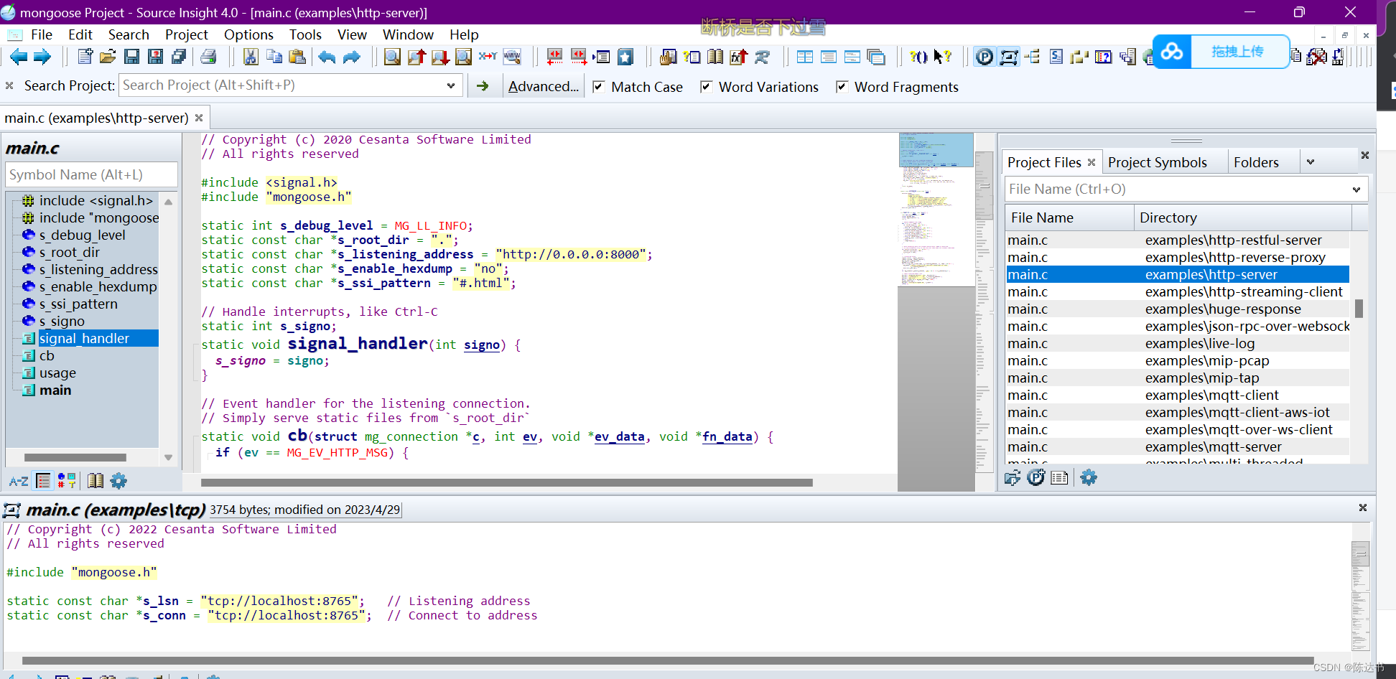Click the Advanced... search button
This screenshot has height=679, width=1396.
point(543,87)
